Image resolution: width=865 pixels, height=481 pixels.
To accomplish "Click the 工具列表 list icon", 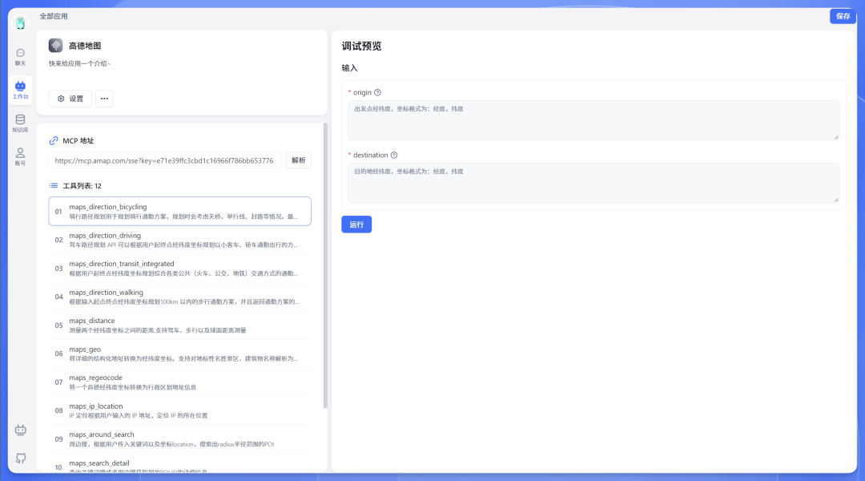I will tap(54, 185).
